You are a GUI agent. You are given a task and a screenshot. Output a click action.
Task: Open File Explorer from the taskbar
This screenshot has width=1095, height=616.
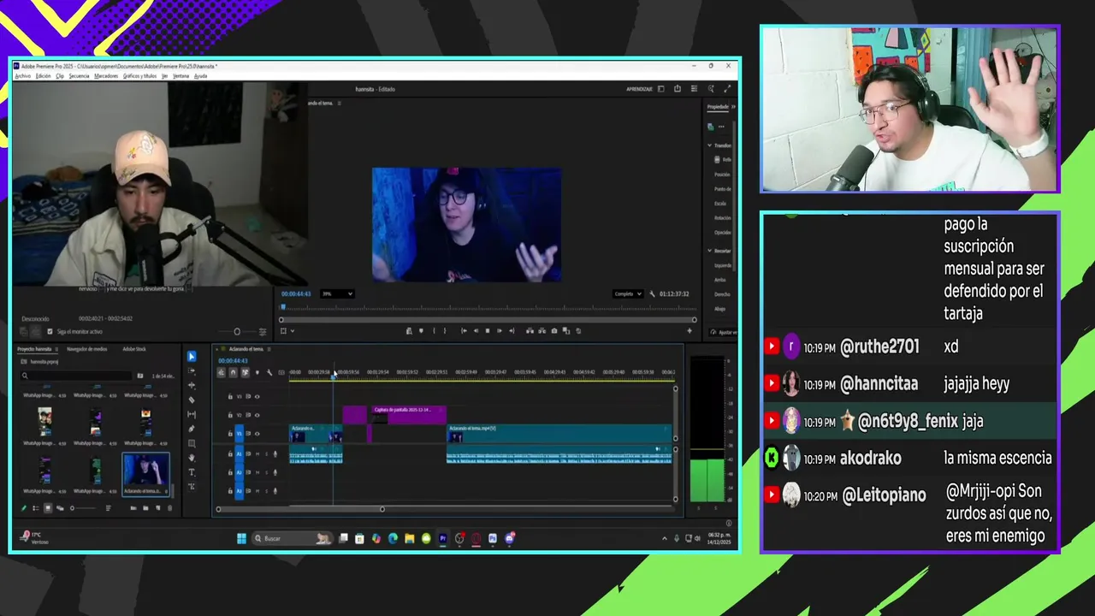click(x=410, y=538)
